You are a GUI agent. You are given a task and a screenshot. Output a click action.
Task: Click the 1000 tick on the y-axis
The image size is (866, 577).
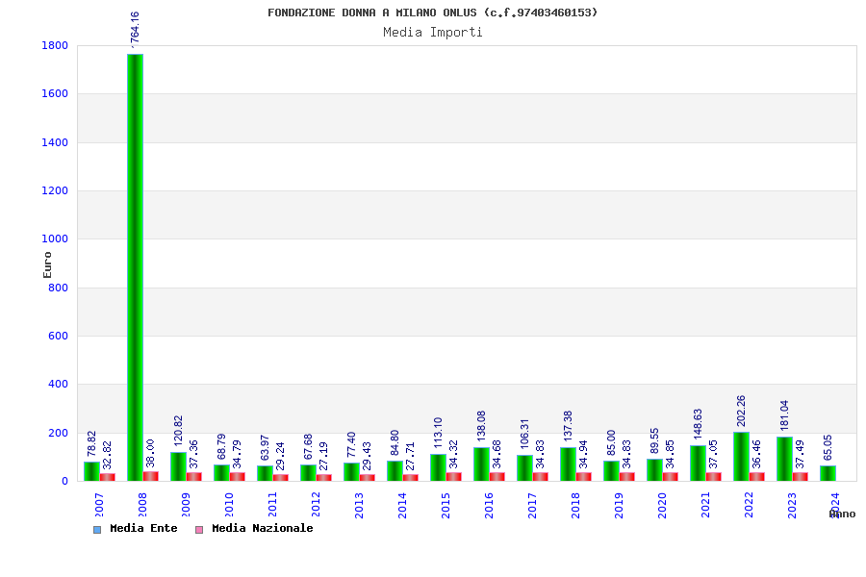pyautogui.click(x=55, y=239)
